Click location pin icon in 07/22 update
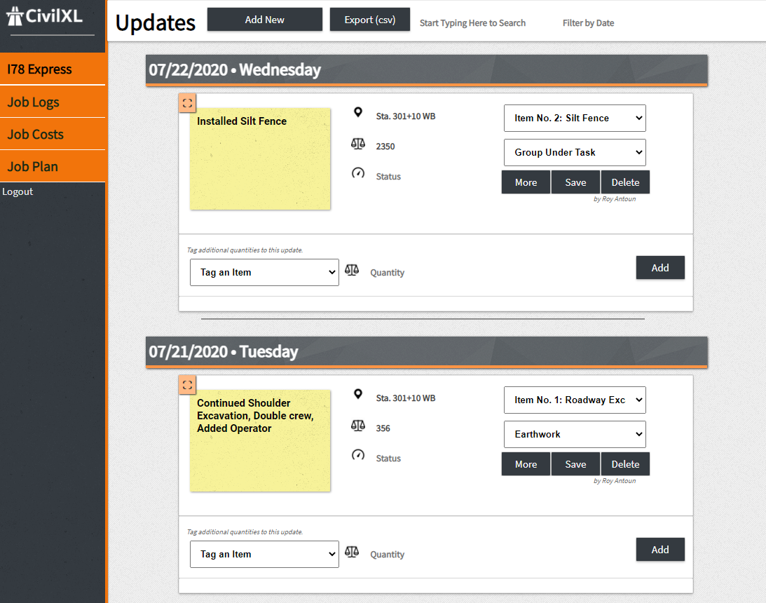This screenshot has height=603, width=766. 358,113
